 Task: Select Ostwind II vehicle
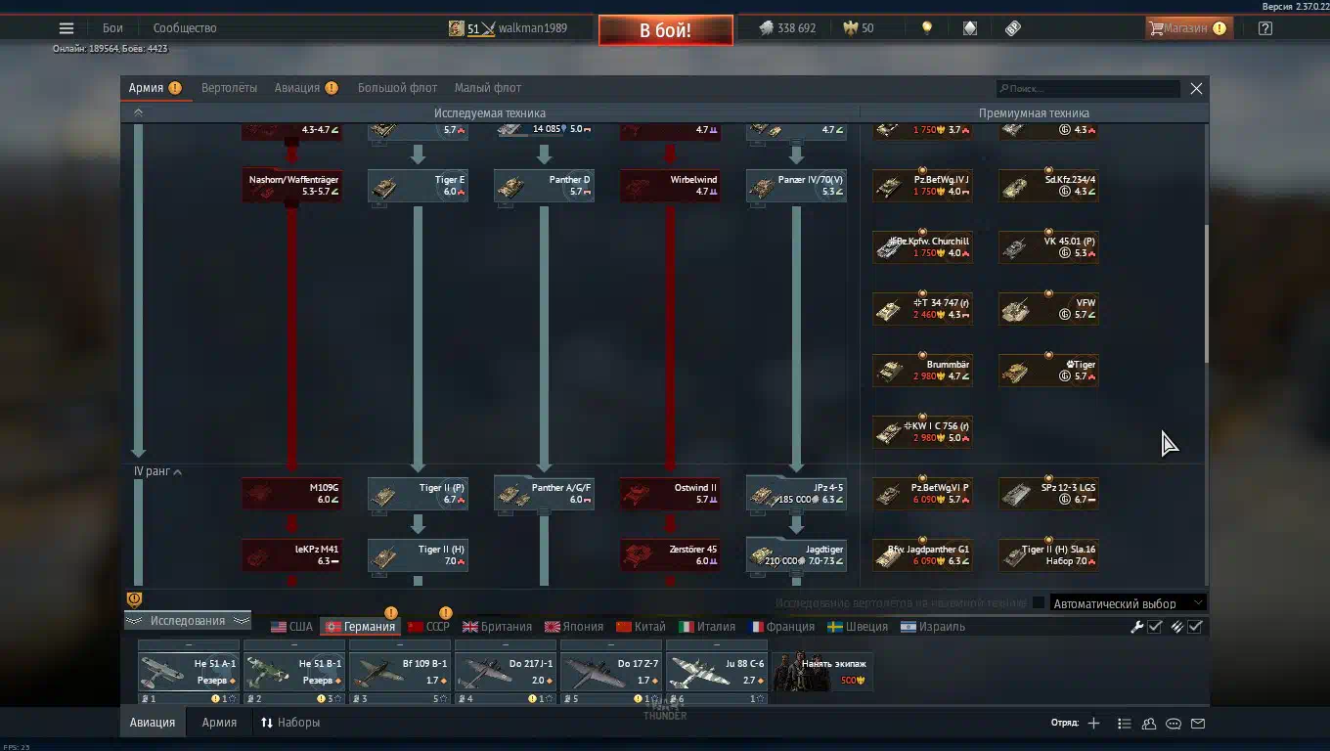point(670,494)
